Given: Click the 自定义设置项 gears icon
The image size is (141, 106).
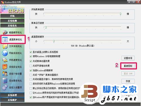Looking at the screenshot, I should point(5,87).
